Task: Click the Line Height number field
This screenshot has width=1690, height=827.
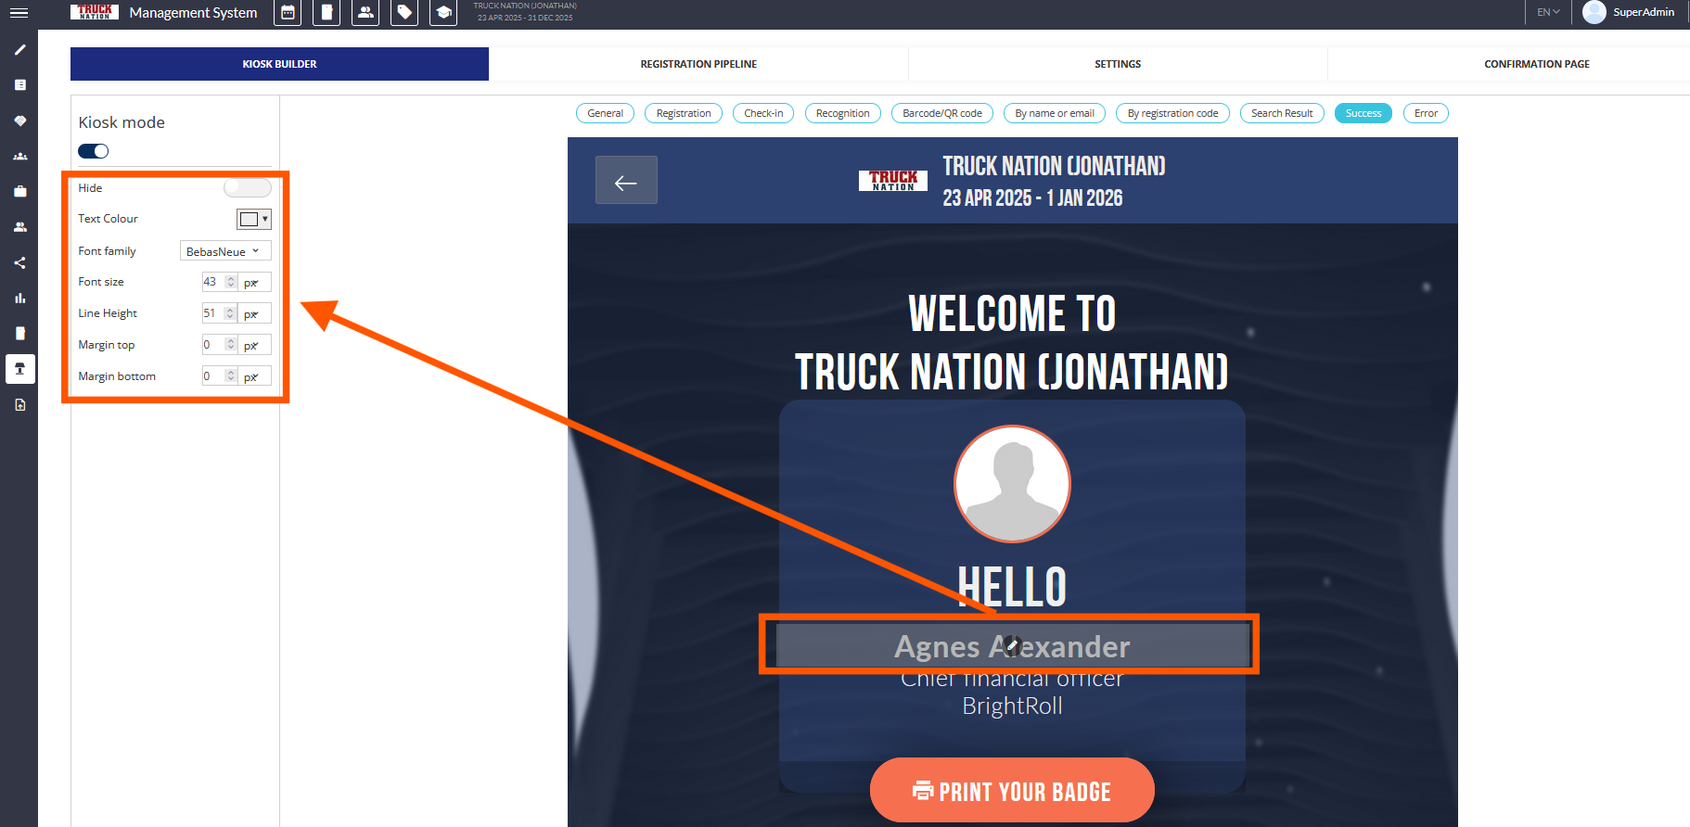Action: coord(212,313)
